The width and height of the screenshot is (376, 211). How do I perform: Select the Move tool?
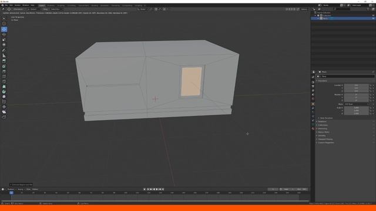point(4,29)
